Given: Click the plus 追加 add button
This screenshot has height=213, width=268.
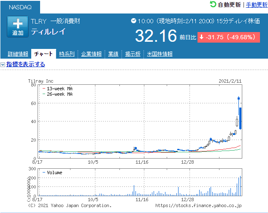Looking at the screenshot, I should [x=18, y=27].
